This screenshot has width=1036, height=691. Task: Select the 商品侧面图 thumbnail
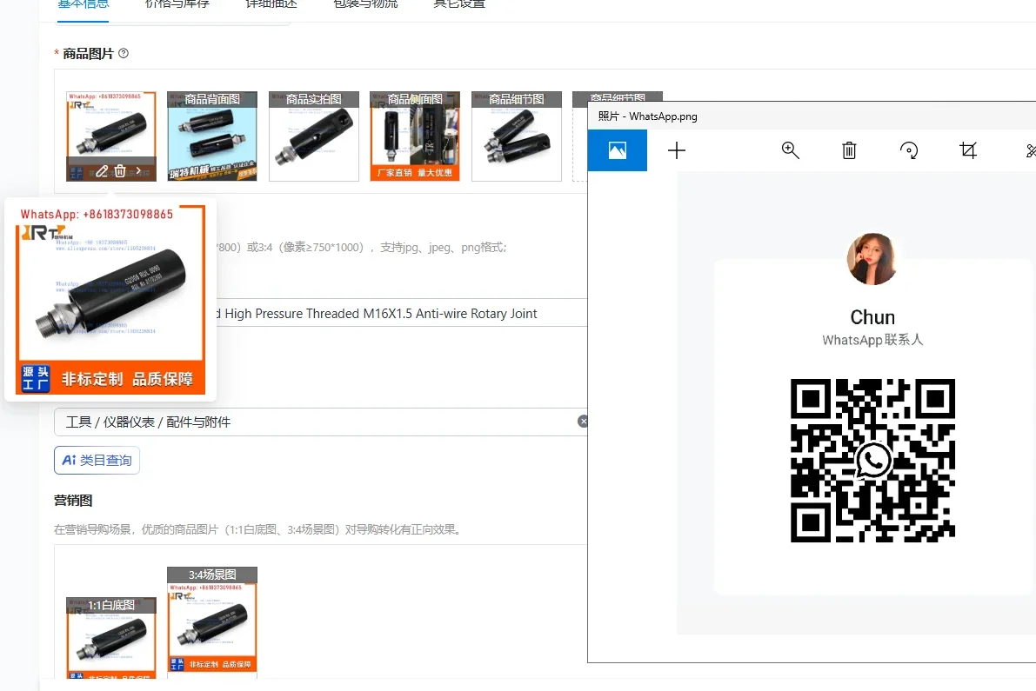415,136
